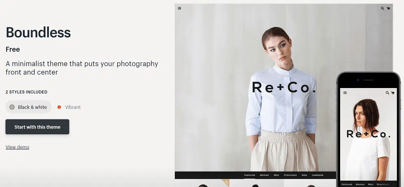
Task: Go to Sale tab in desktop preview
Action: click(304, 175)
